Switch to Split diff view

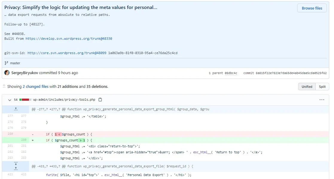click(x=322, y=87)
